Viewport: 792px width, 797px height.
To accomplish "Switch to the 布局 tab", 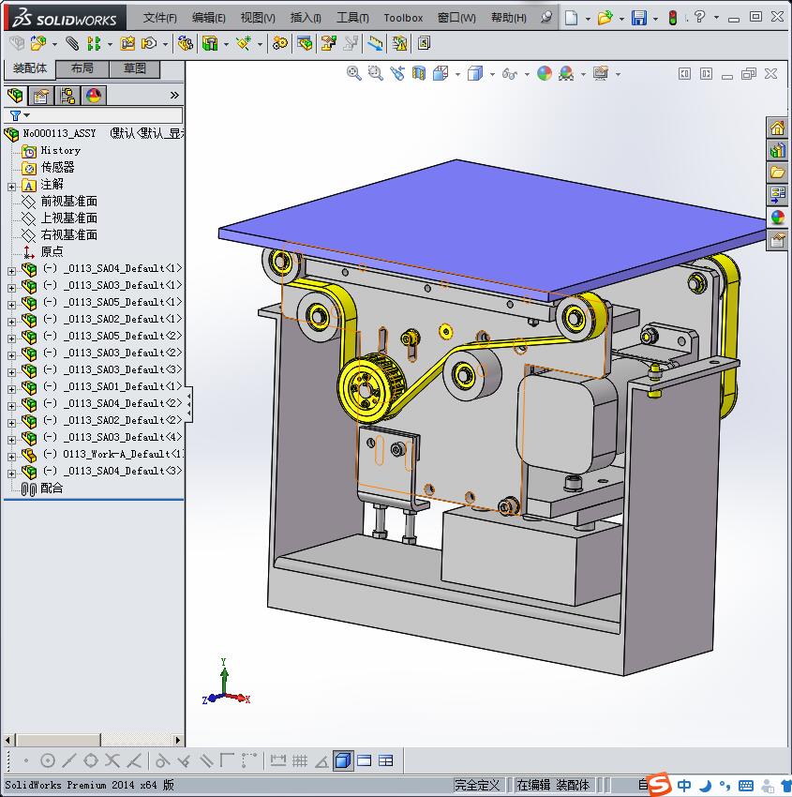I will pyautogui.click(x=82, y=68).
